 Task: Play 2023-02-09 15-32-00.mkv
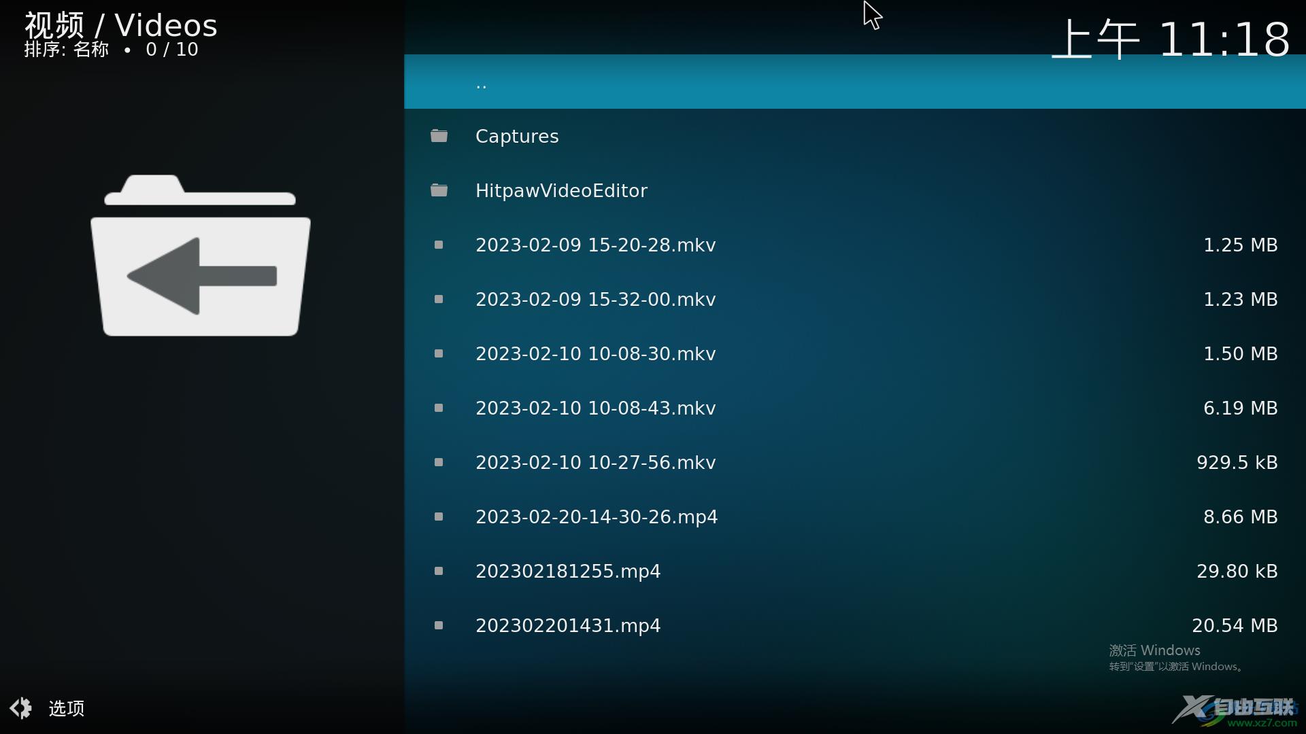pyautogui.click(x=855, y=299)
